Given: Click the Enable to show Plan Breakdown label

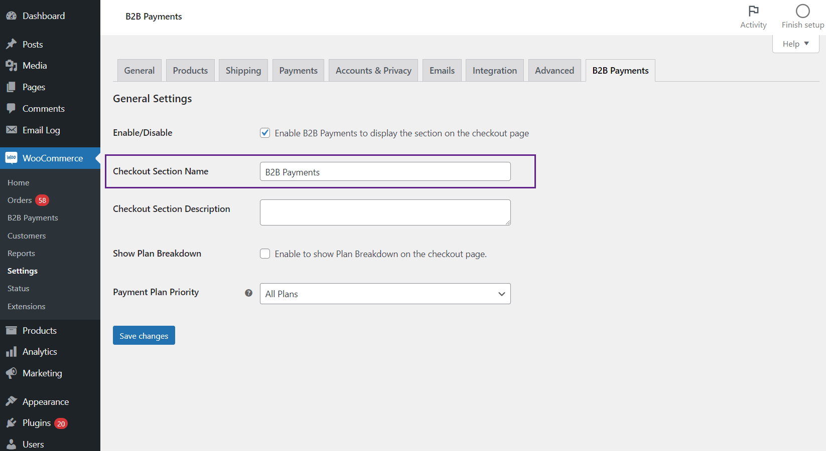Looking at the screenshot, I should [381, 254].
